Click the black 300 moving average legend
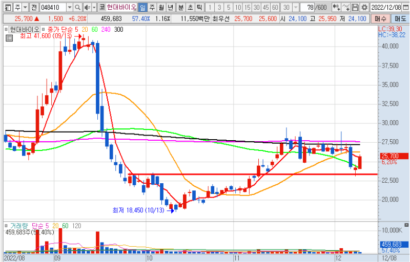410x262 pixels. (118, 30)
